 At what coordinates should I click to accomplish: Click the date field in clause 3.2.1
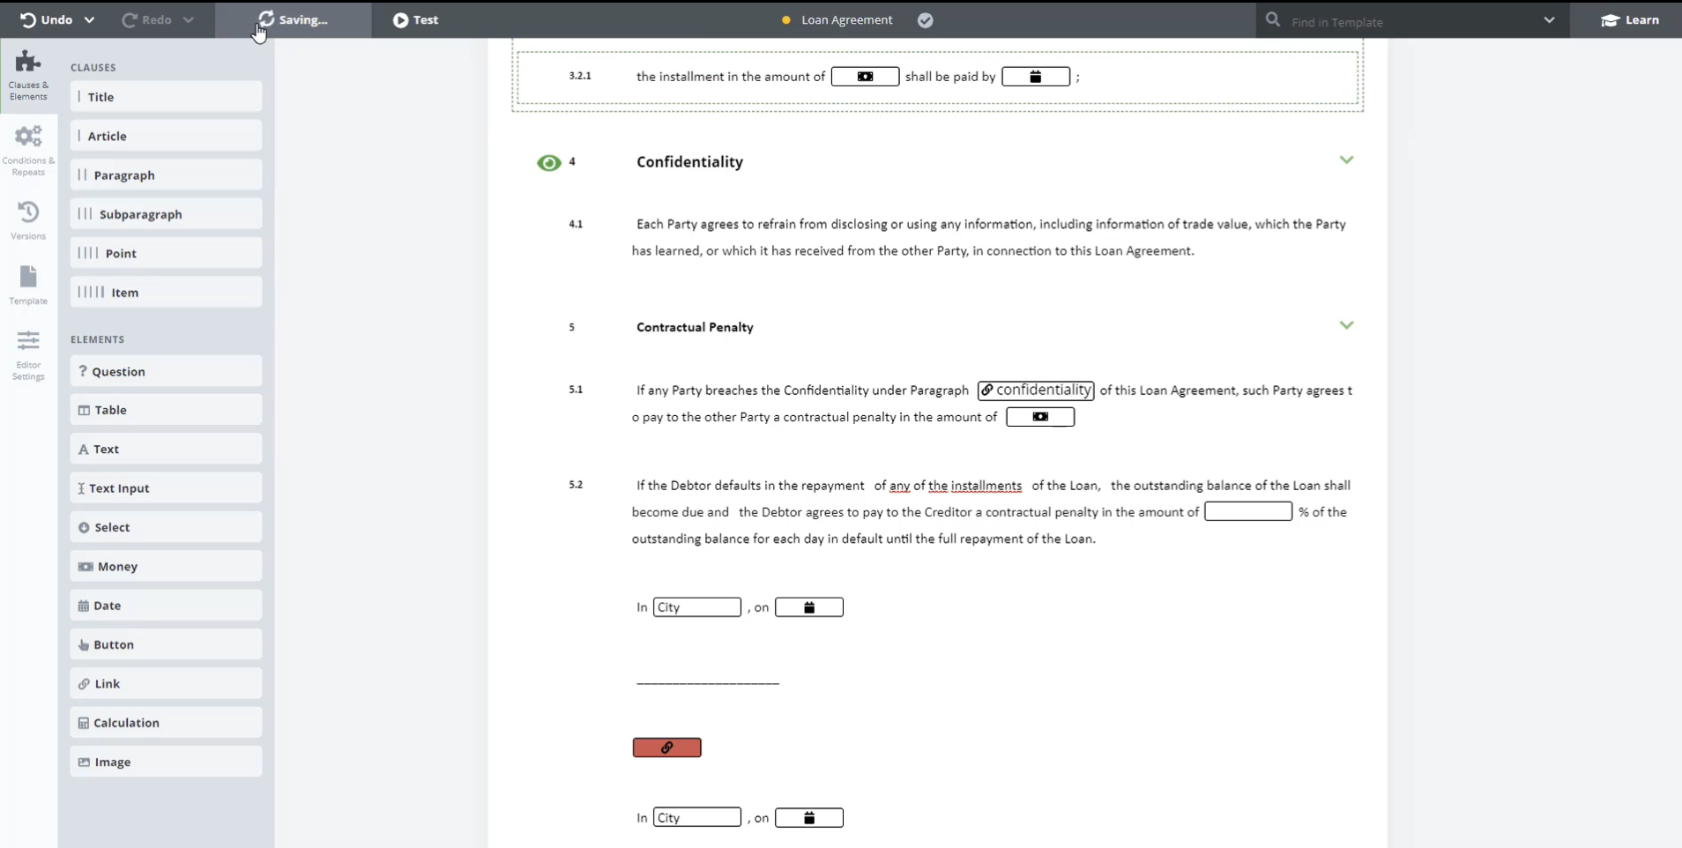[1036, 77]
